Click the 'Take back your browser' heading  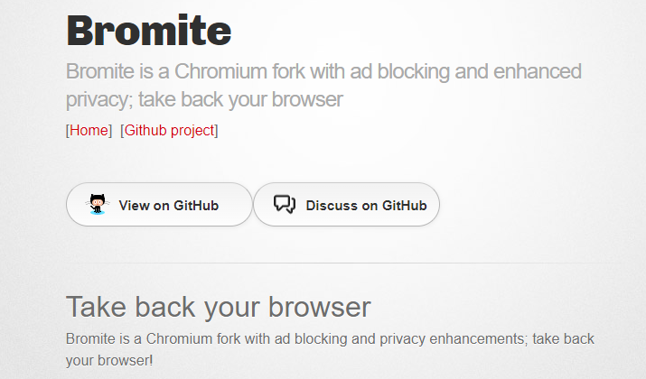(x=219, y=307)
